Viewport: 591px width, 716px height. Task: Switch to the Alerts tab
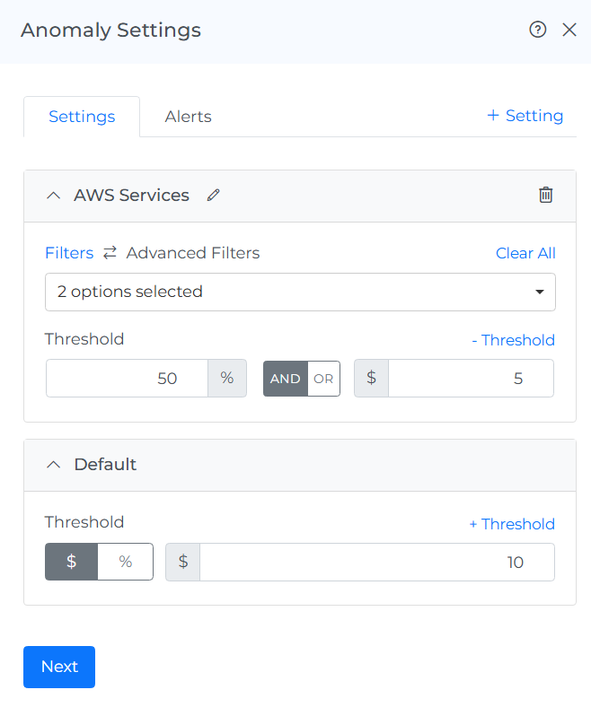click(189, 117)
